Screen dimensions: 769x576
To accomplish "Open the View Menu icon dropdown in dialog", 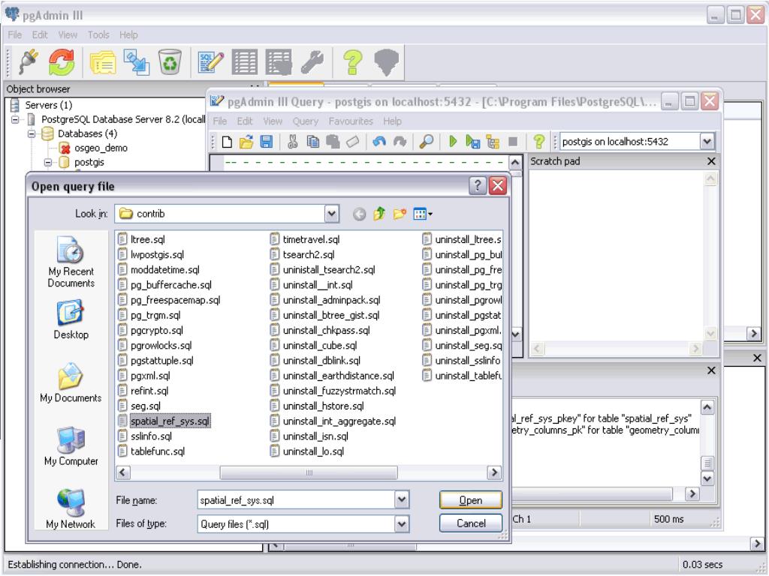I will [423, 214].
